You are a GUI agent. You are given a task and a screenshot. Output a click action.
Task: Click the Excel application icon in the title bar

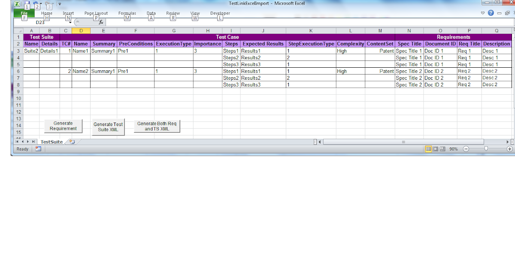click(x=17, y=3)
